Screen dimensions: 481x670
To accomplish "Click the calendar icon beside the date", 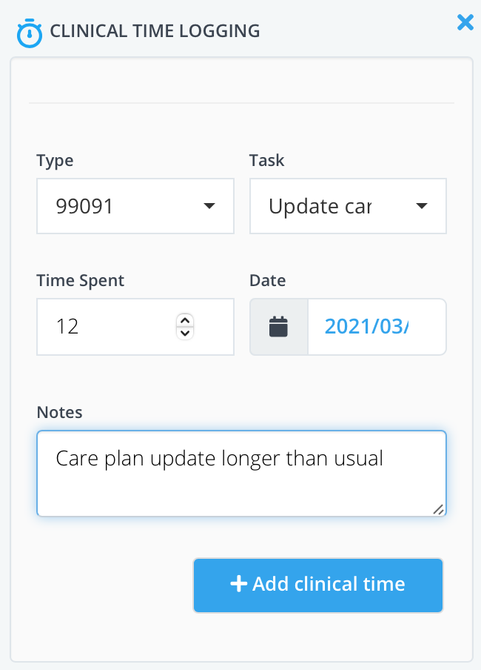I will [x=278, y=327].
